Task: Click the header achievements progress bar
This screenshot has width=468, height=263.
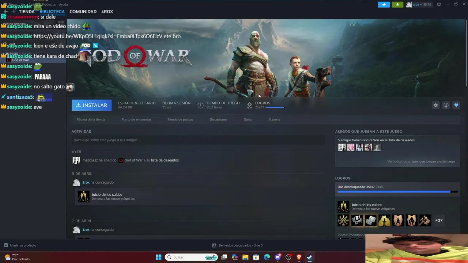Action: pos(275,107)
